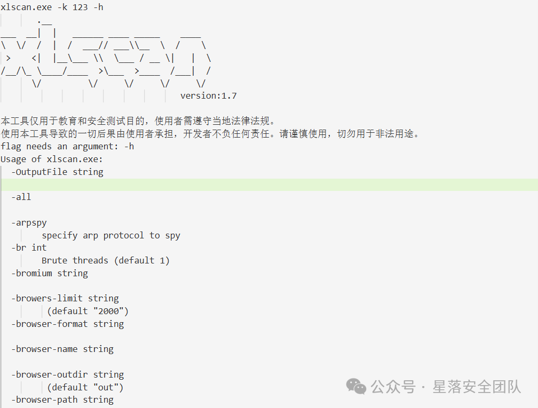538x408 pixels.
Task: Click 'specify arp protocol to spy' description
Action: 111,236
